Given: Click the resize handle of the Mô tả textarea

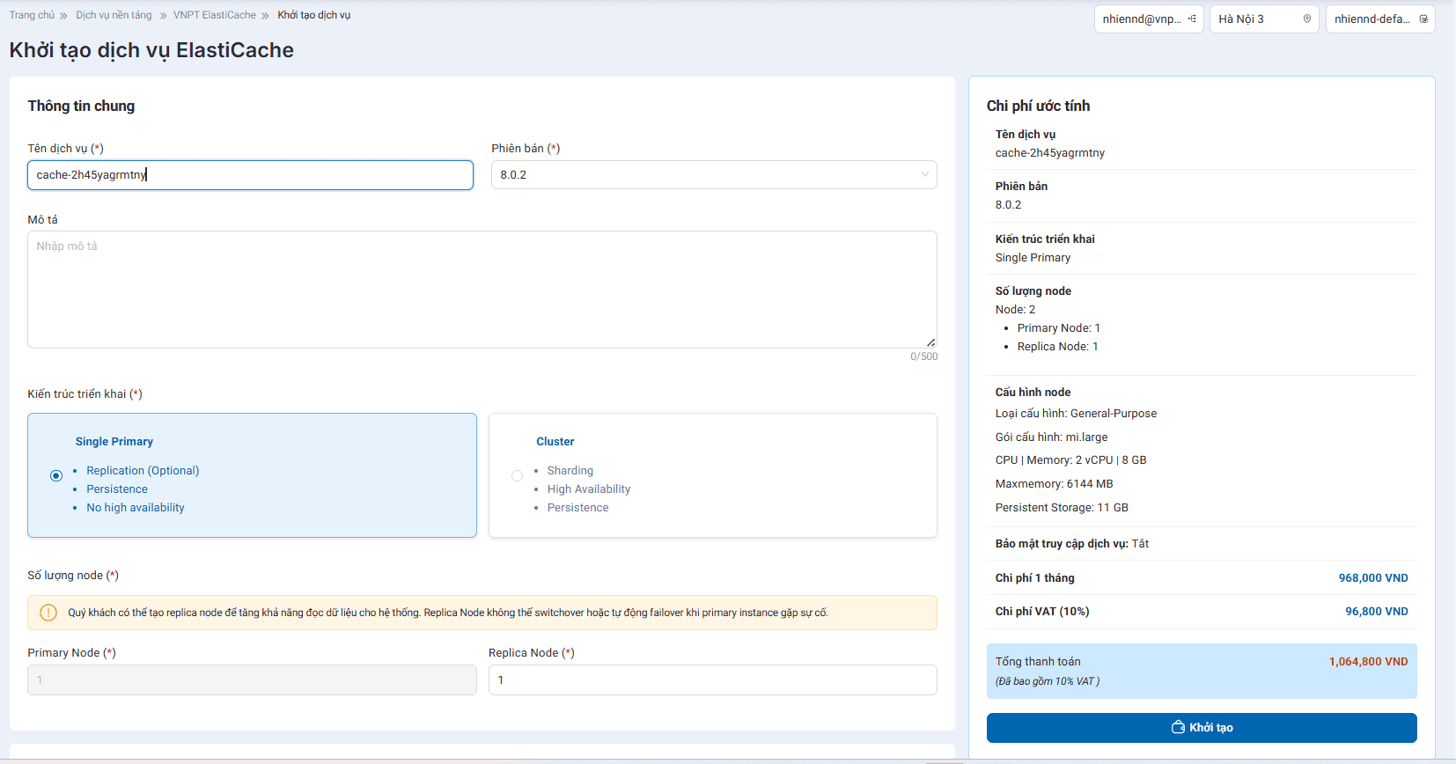Looking at the screenshot, I should tap(930, 342).
